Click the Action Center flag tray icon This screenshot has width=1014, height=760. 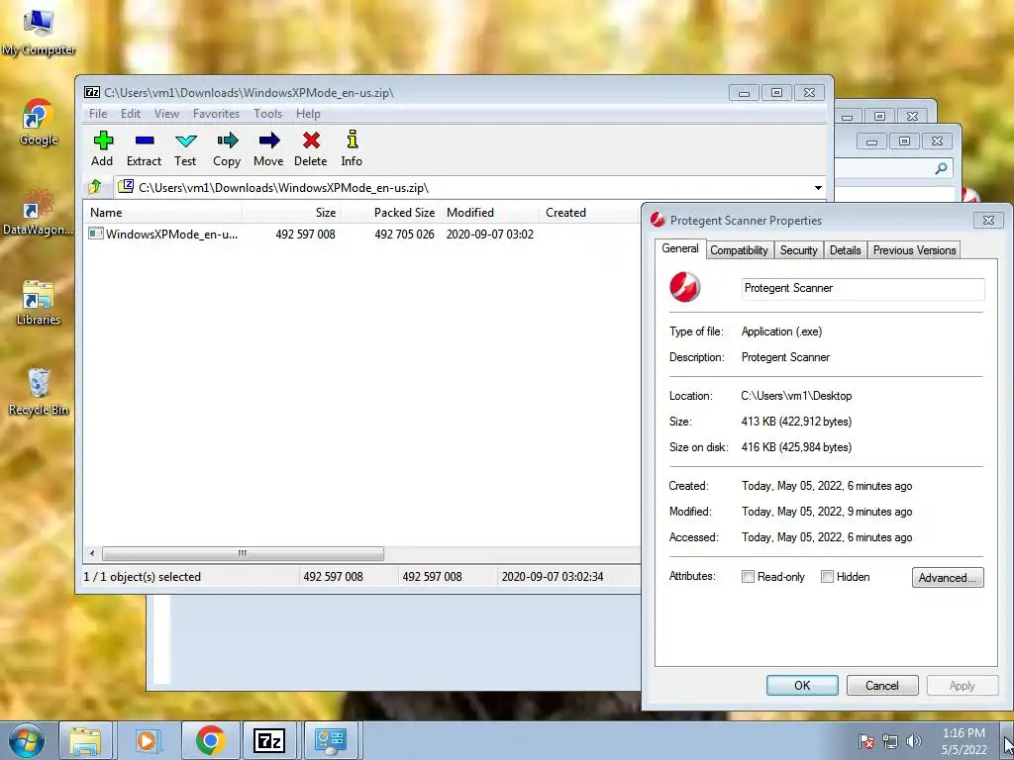866,742
